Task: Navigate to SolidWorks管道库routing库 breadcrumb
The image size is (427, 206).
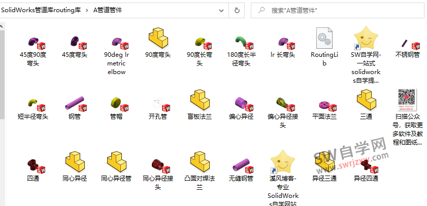Action: tap(41, 10)
